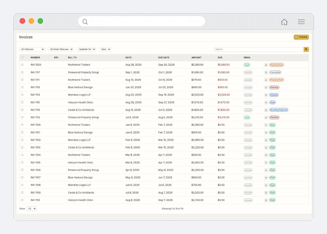
Task: Sort by the BILL TO column header
Action: coord(72,58)
